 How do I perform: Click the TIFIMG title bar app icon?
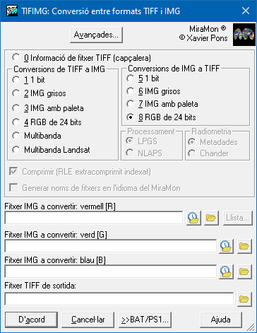coord(11,11)
